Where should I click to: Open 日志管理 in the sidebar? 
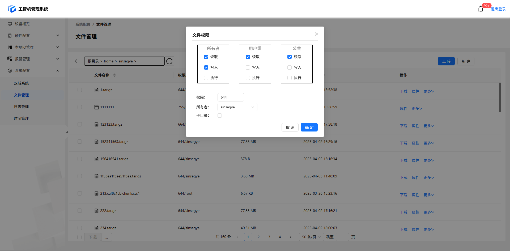[x=21, y=107]
